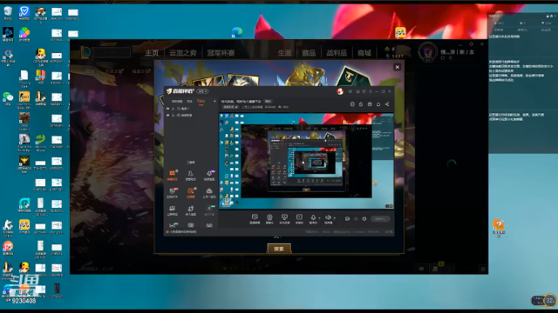Edit the stream title pencil field
Viewport: 558px width, 313px height.
[x=230, y=106]
